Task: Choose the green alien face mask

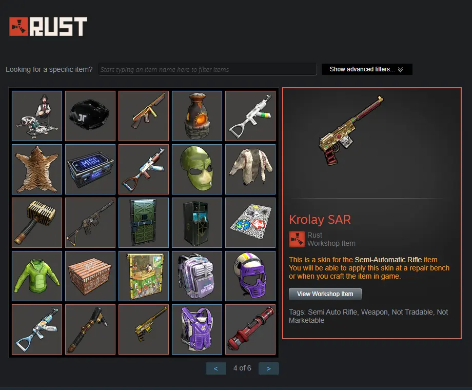Action: (197, 169)
